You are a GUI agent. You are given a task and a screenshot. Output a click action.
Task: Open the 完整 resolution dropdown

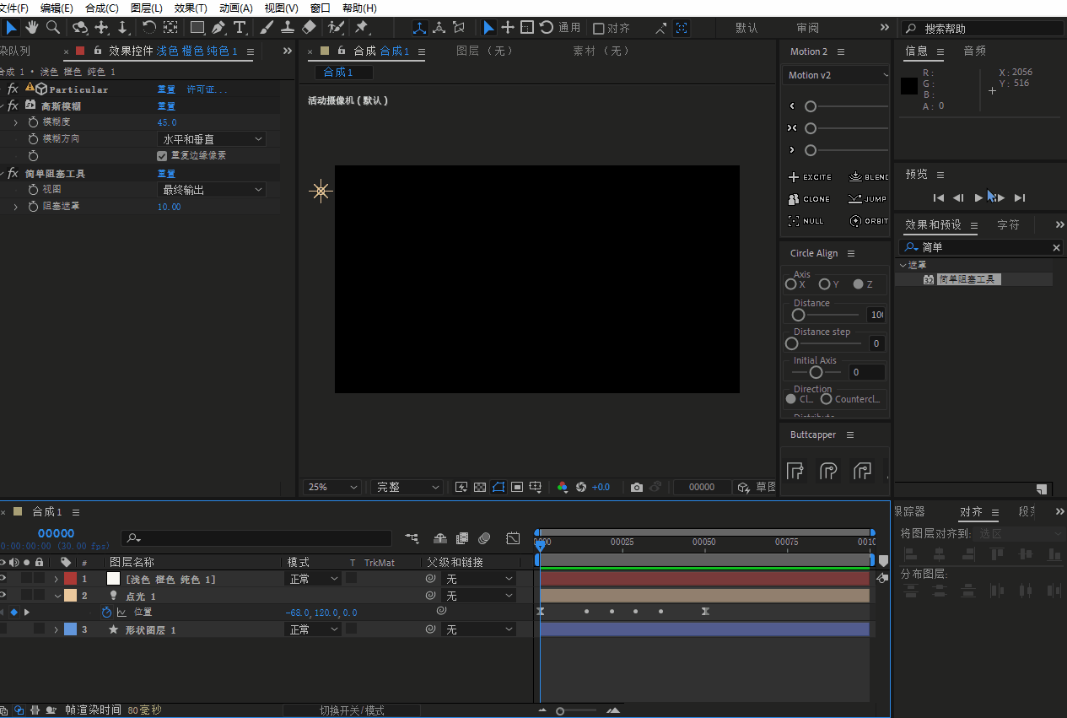[407, 487]
